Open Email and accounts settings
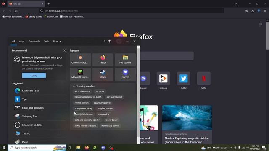The height and width of the screenshot is (151, 269). pyautogui.click(x=39, y=108)
